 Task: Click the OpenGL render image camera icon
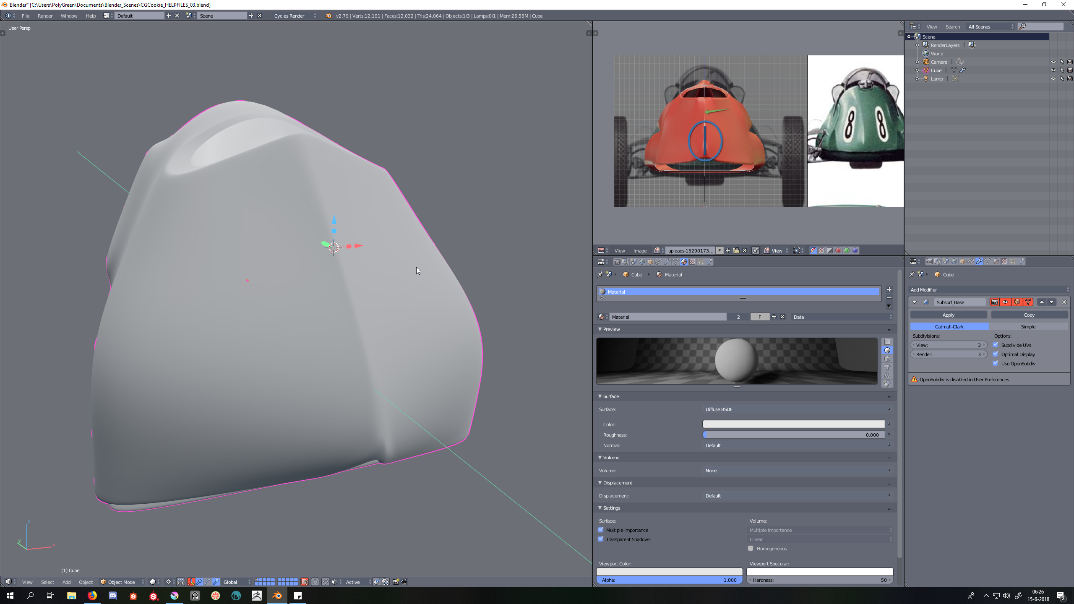tap(395, 582)
